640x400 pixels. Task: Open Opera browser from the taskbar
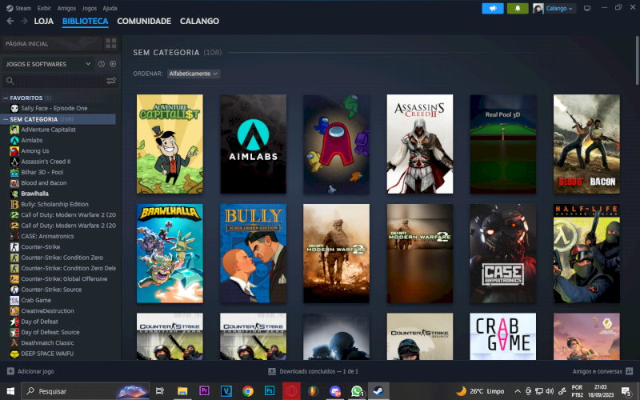point(291,391)
